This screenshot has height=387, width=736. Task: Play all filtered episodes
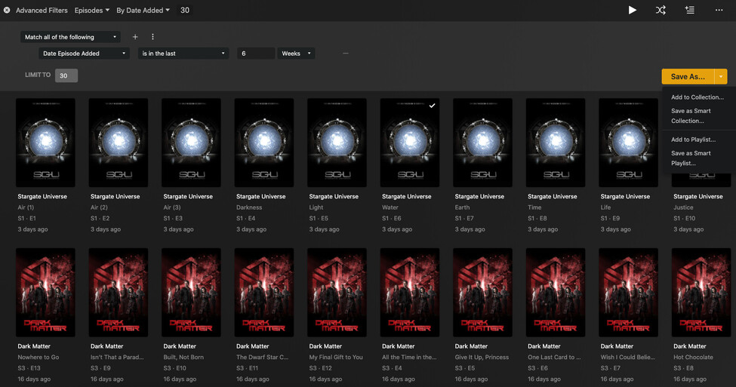tap(633, 10)
